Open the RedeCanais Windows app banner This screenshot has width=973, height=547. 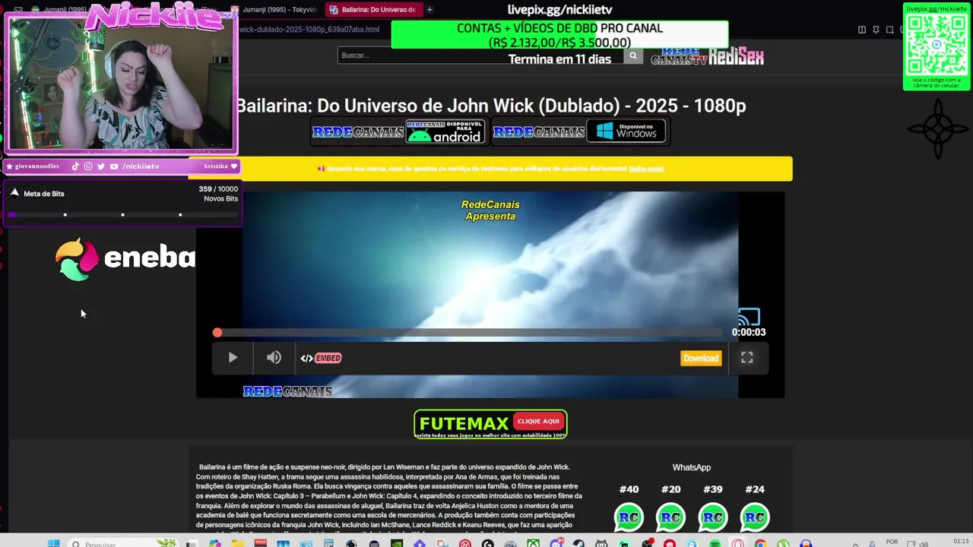[x=578, y=131]
